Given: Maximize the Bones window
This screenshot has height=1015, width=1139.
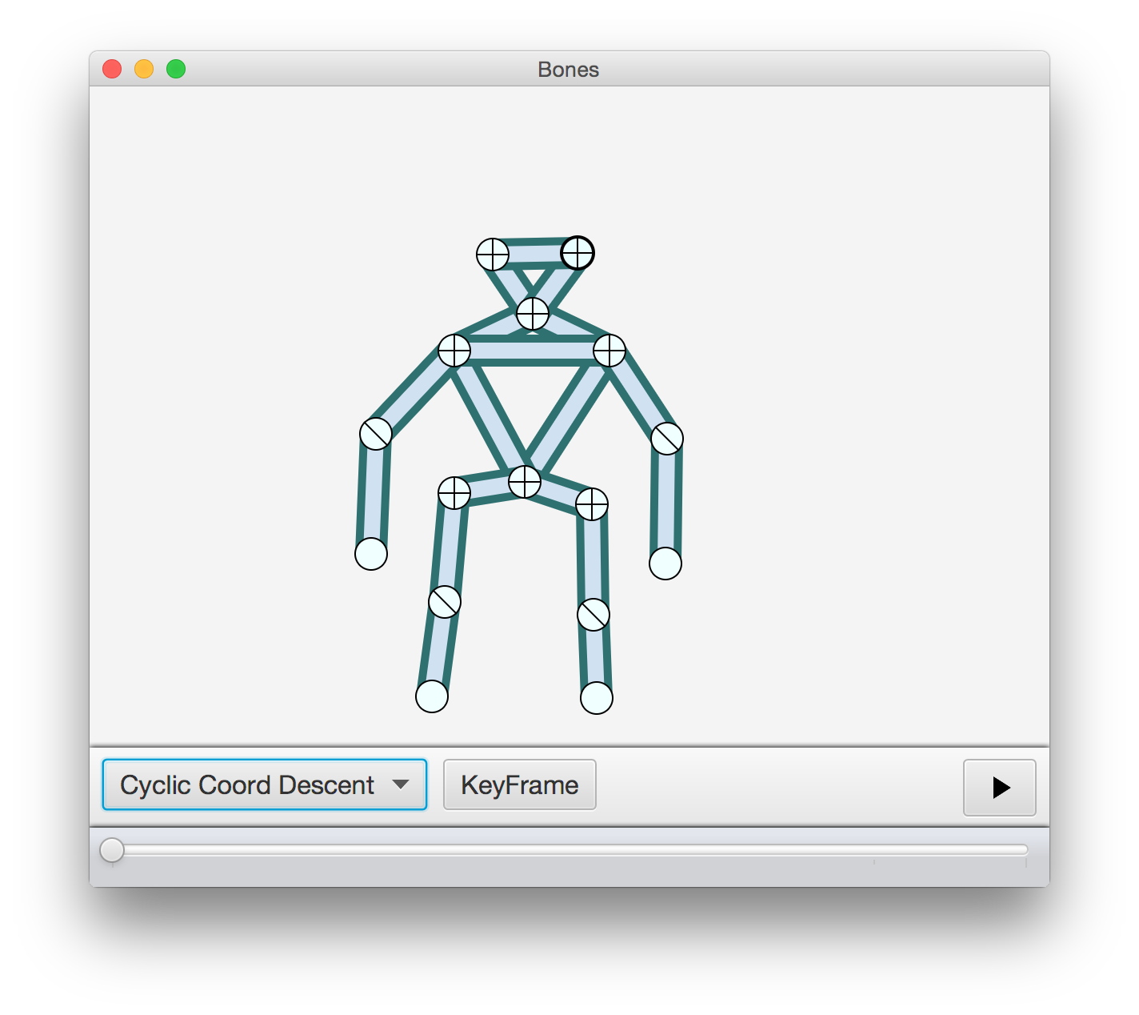Looking at the screenshot, I should click(x=176, y=69).
